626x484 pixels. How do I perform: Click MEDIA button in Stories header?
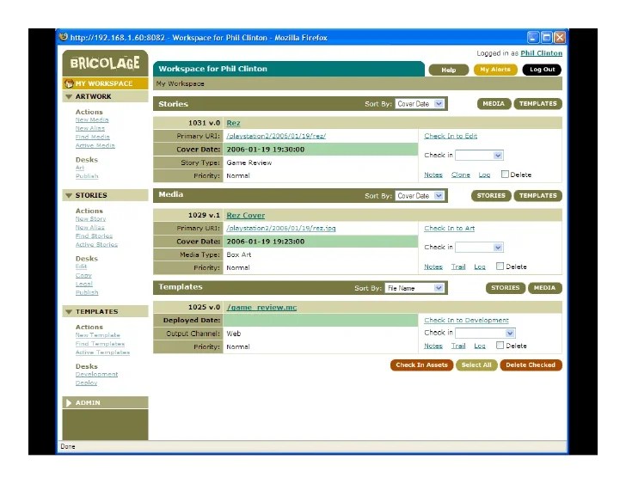click(x=494, y=104)
